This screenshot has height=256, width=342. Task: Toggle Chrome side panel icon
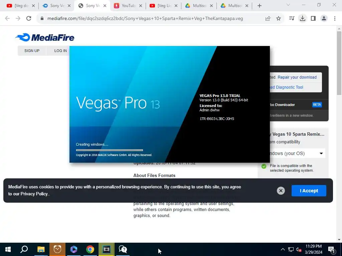[x=313, y=19]
